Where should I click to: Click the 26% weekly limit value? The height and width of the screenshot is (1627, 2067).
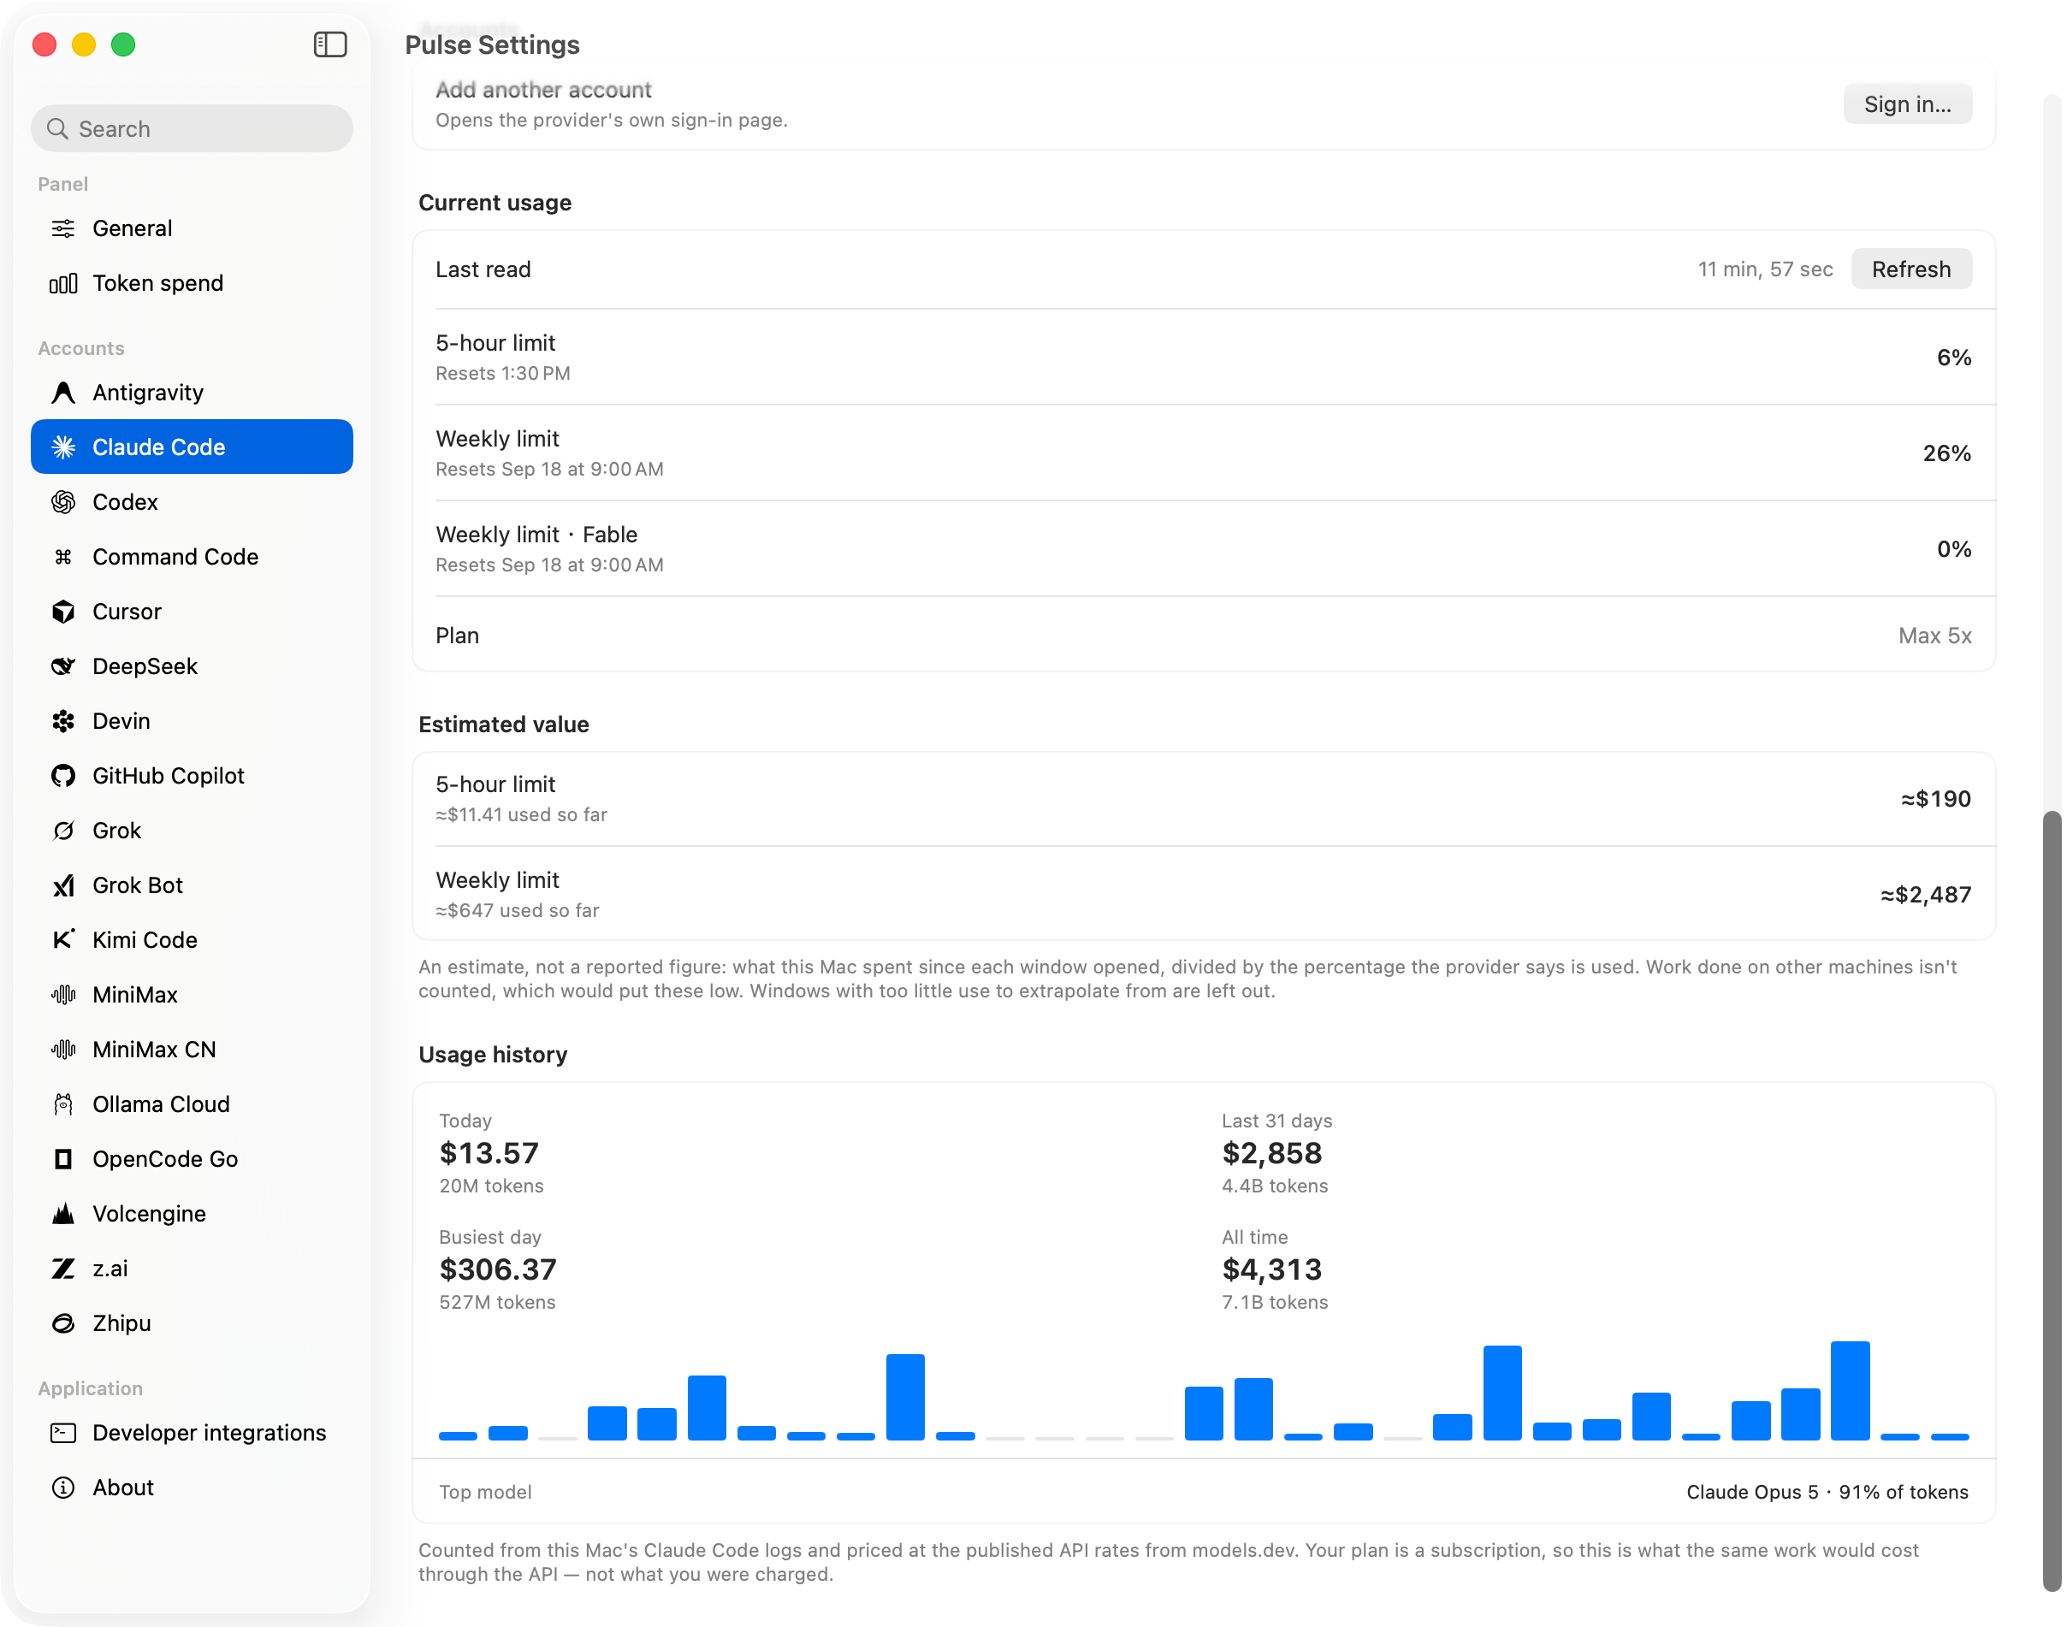[x=1947, y=453]
